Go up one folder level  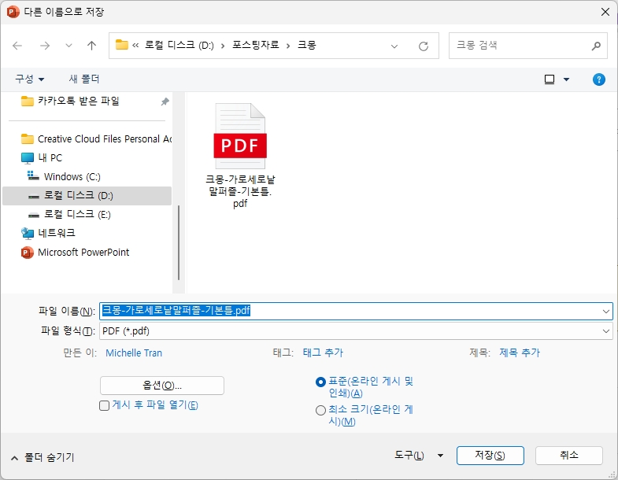91,46
